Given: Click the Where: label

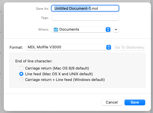Looking at the screenshot, I should tap(44, 29).
